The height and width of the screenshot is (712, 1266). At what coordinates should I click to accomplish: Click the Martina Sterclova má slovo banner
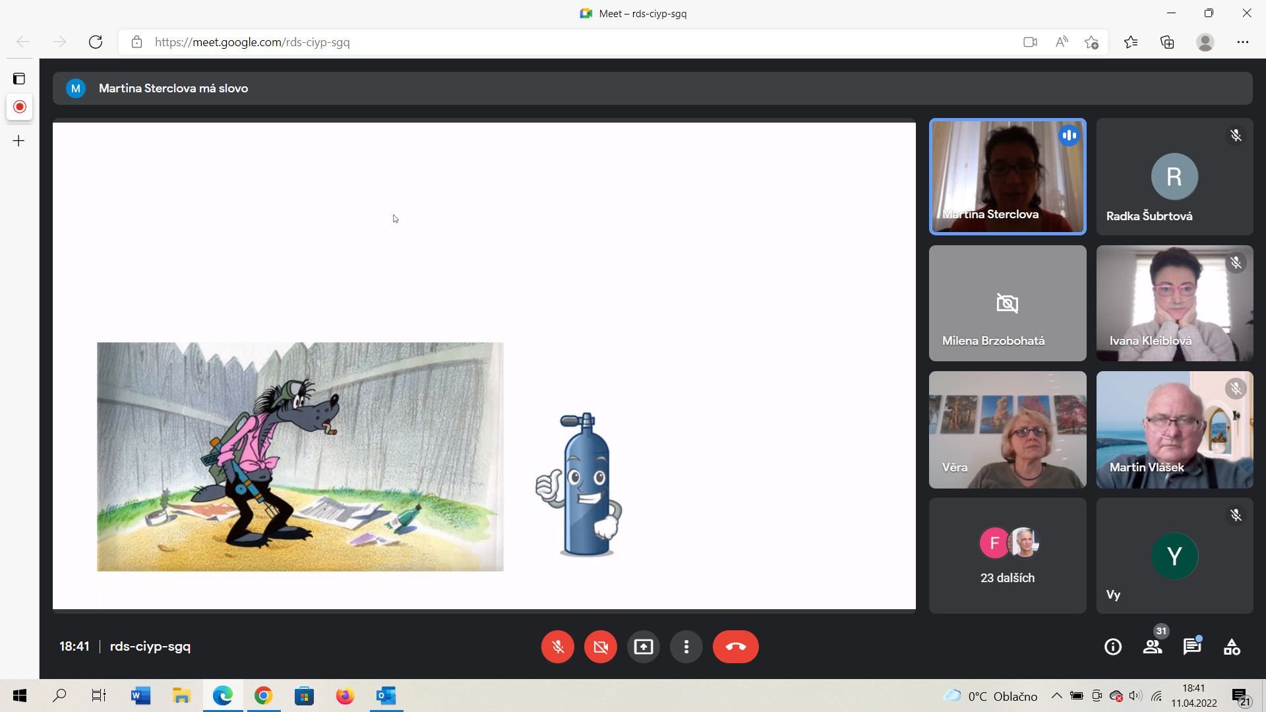click(653, 88)
